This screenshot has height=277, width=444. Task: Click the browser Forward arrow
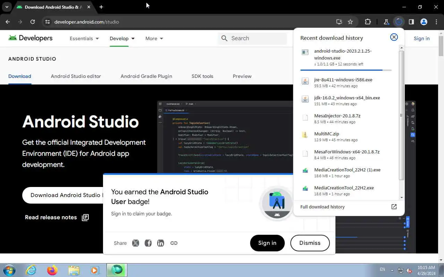click(x=20, y=22)
